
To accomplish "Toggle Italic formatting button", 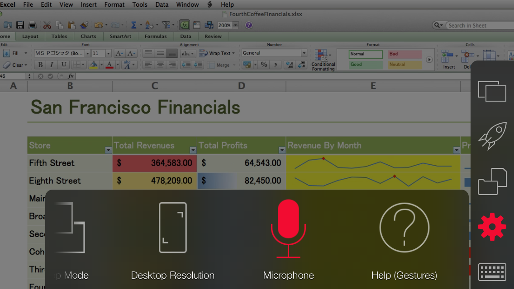I will click(x=52, y=65).
